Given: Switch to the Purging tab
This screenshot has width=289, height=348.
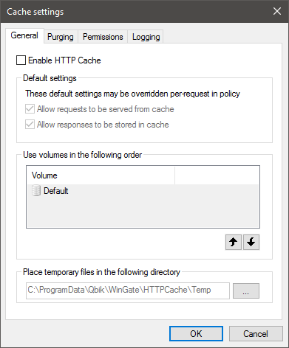Looking at the screenshot, I should tap(61, 37).
